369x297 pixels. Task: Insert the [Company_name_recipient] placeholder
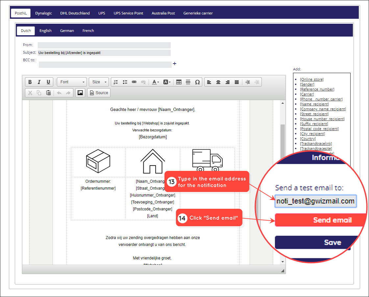pos(323,109)
